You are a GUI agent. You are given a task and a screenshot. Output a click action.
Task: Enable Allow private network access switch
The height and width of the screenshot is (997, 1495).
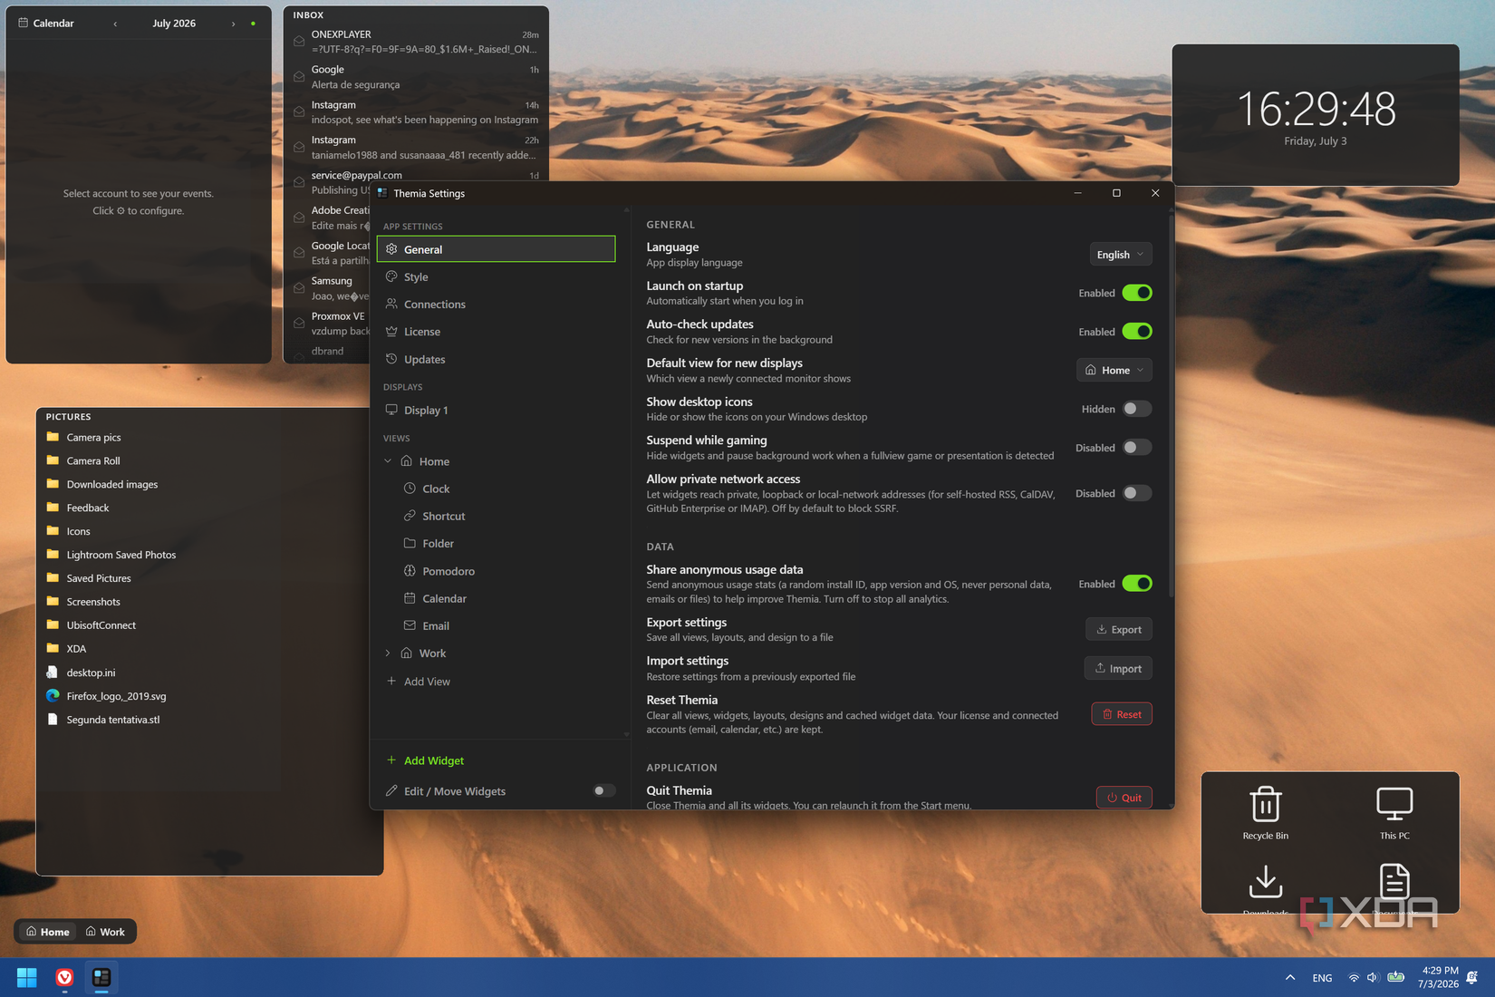click(1137, 493)
